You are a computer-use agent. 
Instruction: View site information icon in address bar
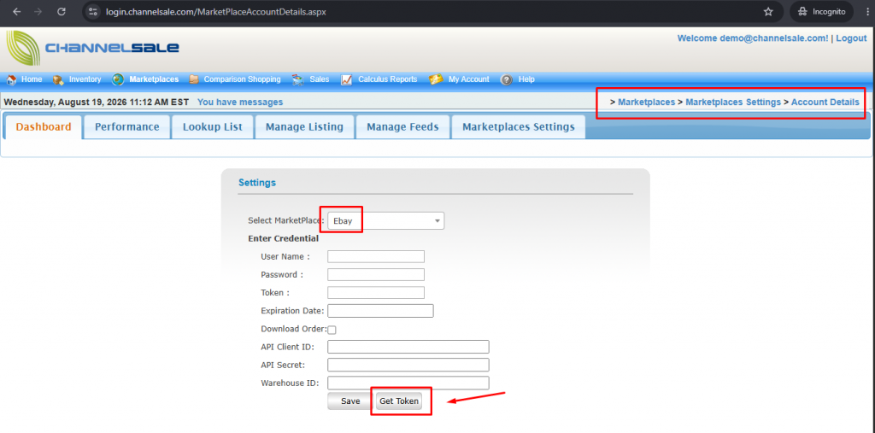[x=93, y=11]
